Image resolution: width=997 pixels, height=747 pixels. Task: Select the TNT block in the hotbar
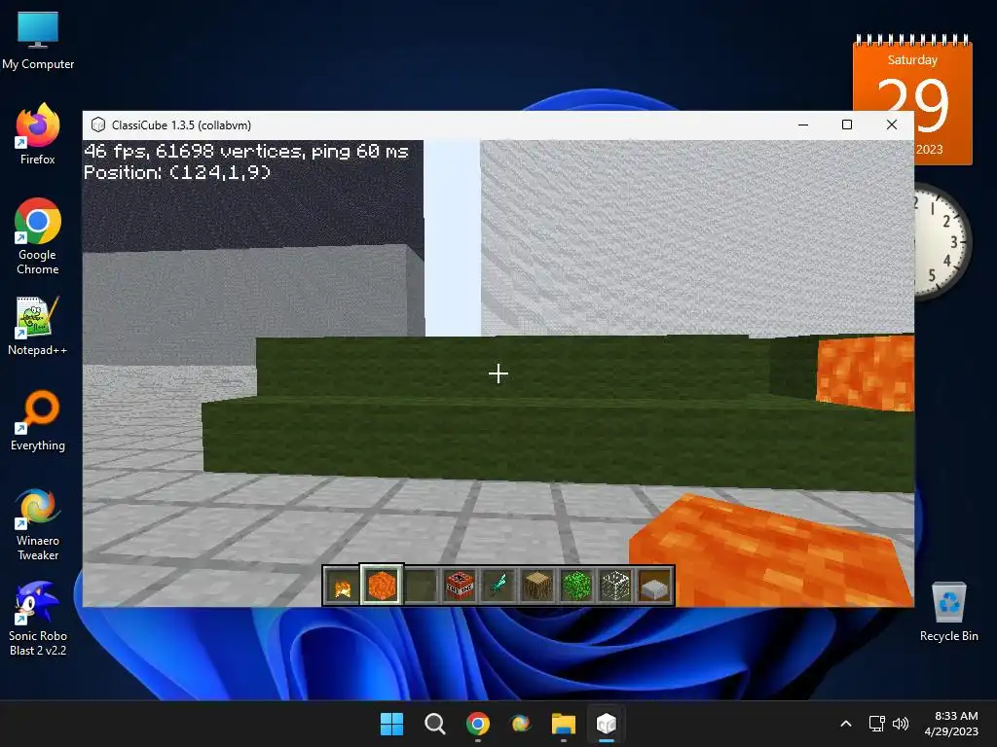(x=460, y=586)
